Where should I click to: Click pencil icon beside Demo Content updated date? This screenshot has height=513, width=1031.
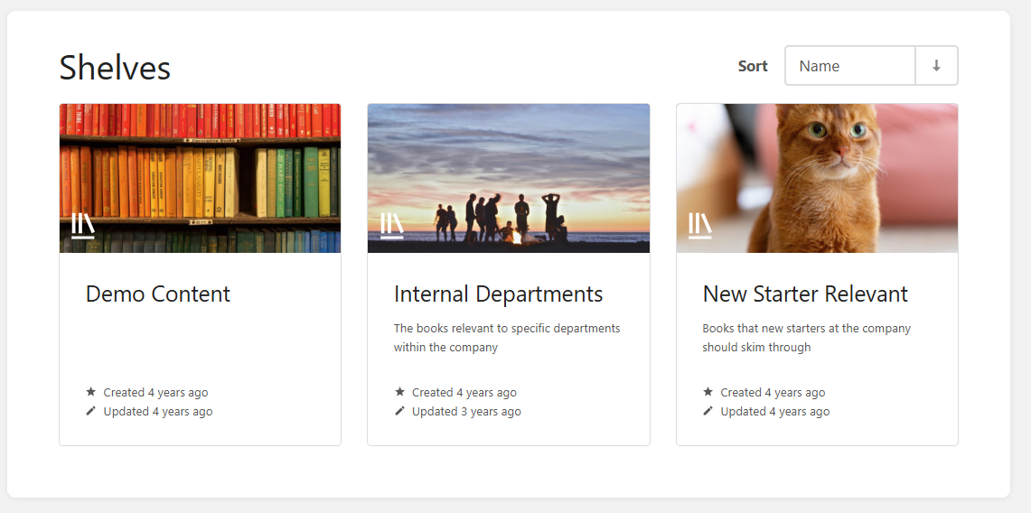(90, 411)
